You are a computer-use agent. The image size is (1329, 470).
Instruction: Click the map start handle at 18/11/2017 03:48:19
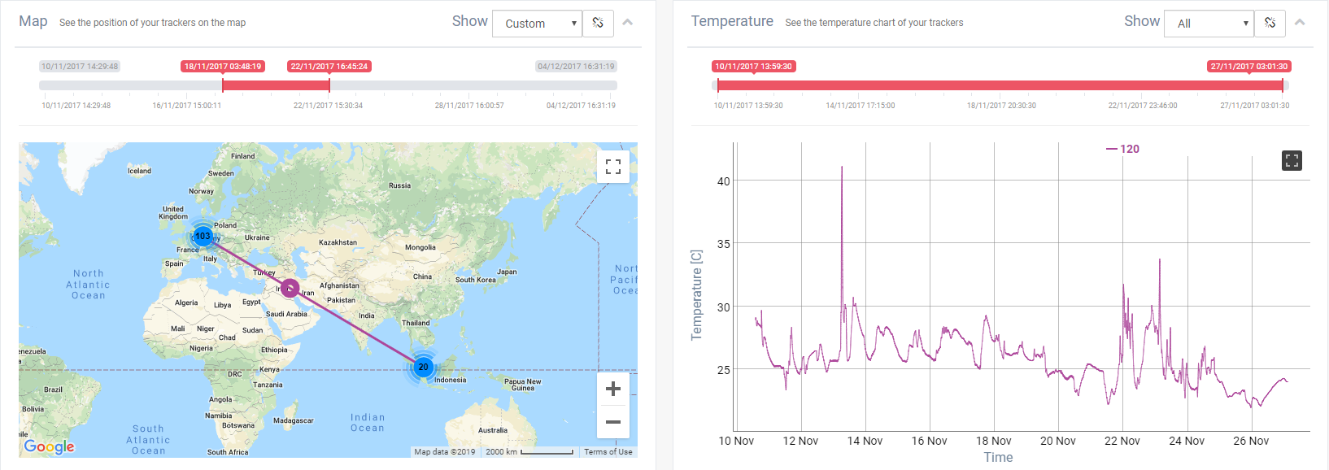click(223, 85)
